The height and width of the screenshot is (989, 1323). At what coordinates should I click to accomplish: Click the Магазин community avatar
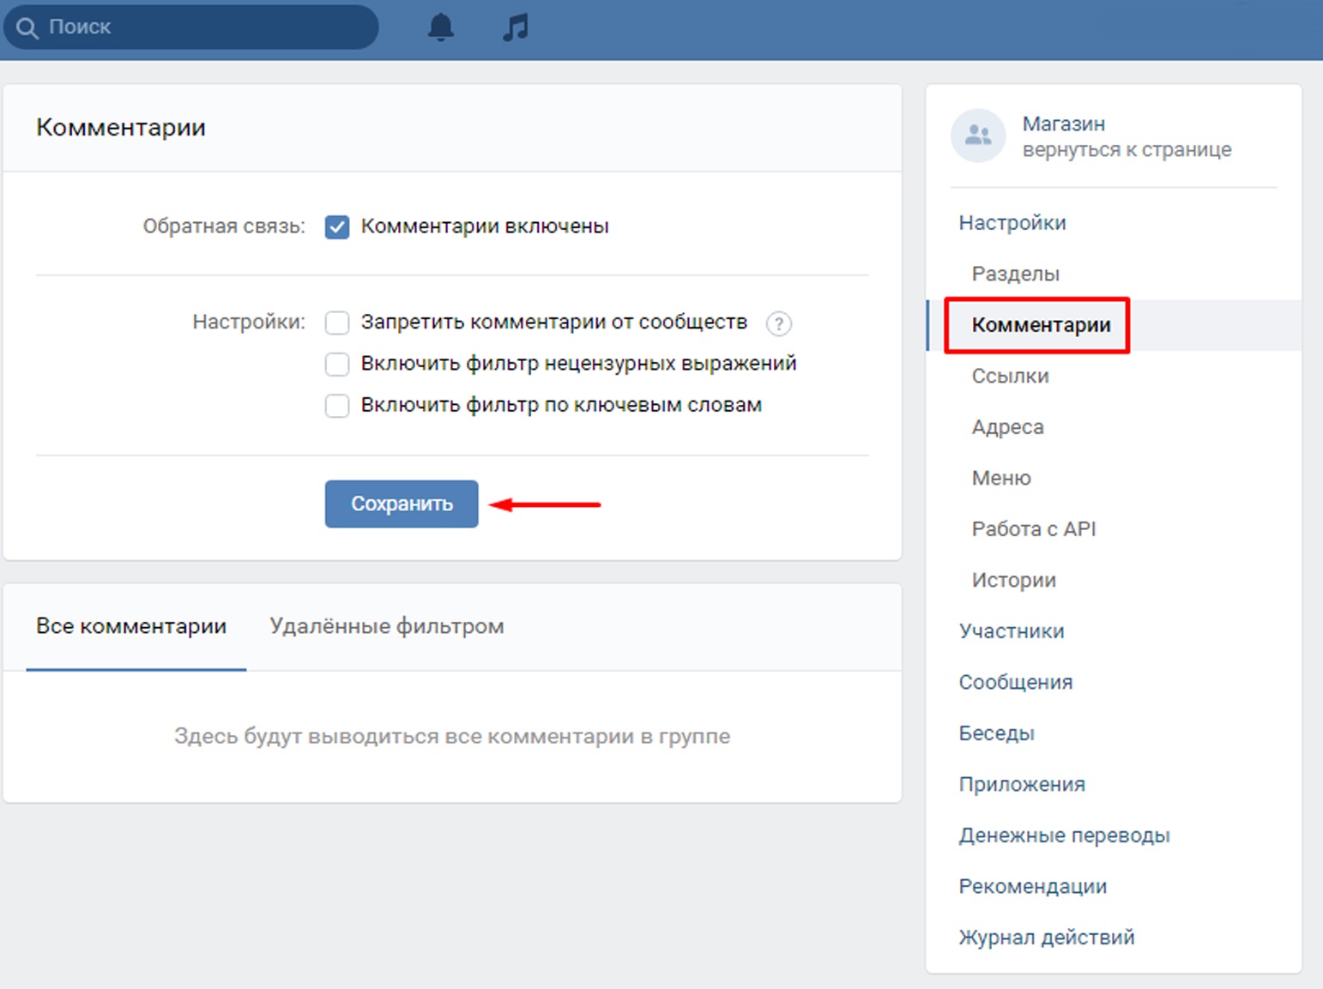click(x=978, y=136)
